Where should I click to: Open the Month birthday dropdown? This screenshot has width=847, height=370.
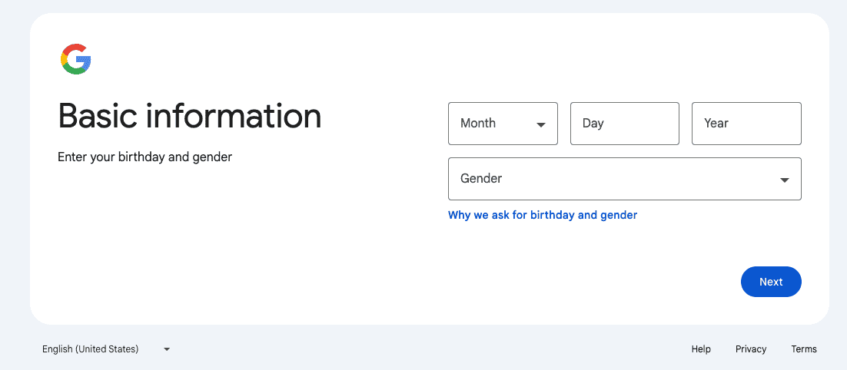[503, 124]
